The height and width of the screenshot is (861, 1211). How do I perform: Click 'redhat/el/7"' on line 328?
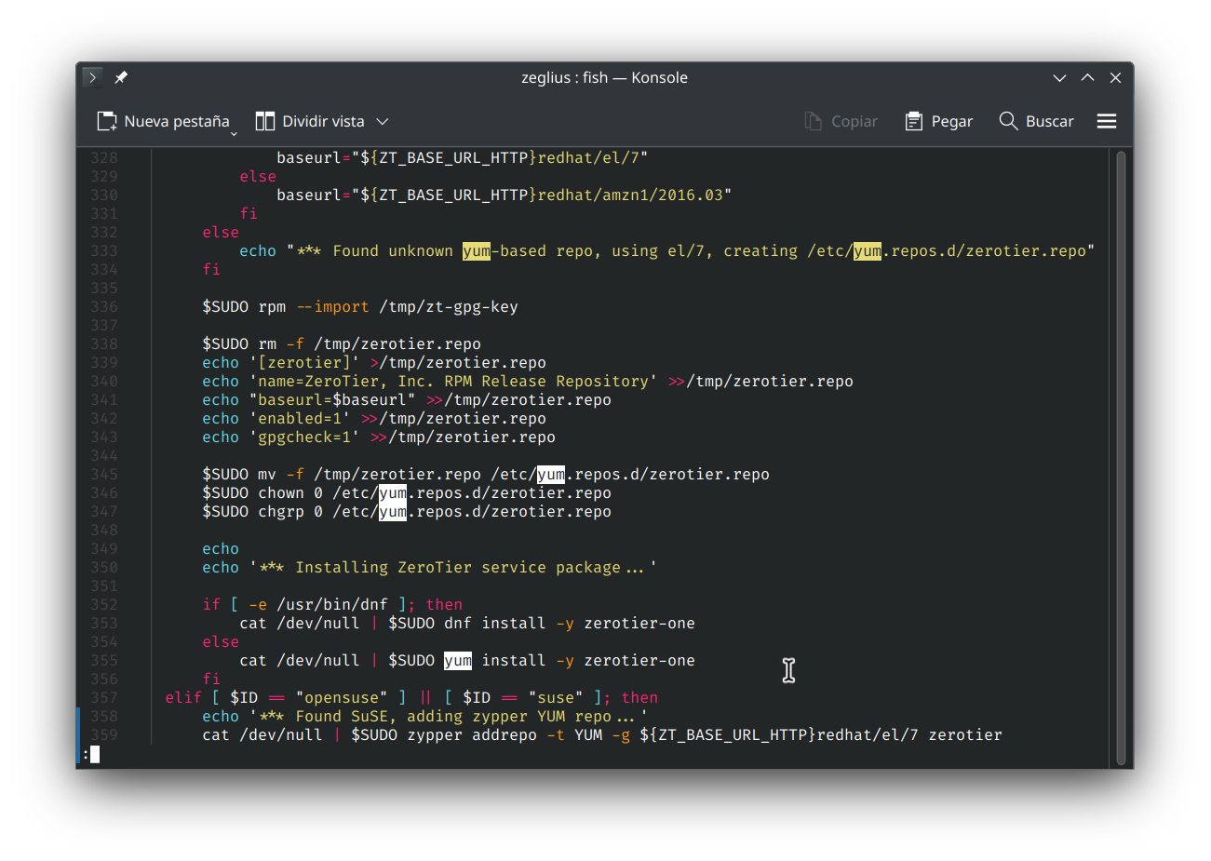click(593, 158)
